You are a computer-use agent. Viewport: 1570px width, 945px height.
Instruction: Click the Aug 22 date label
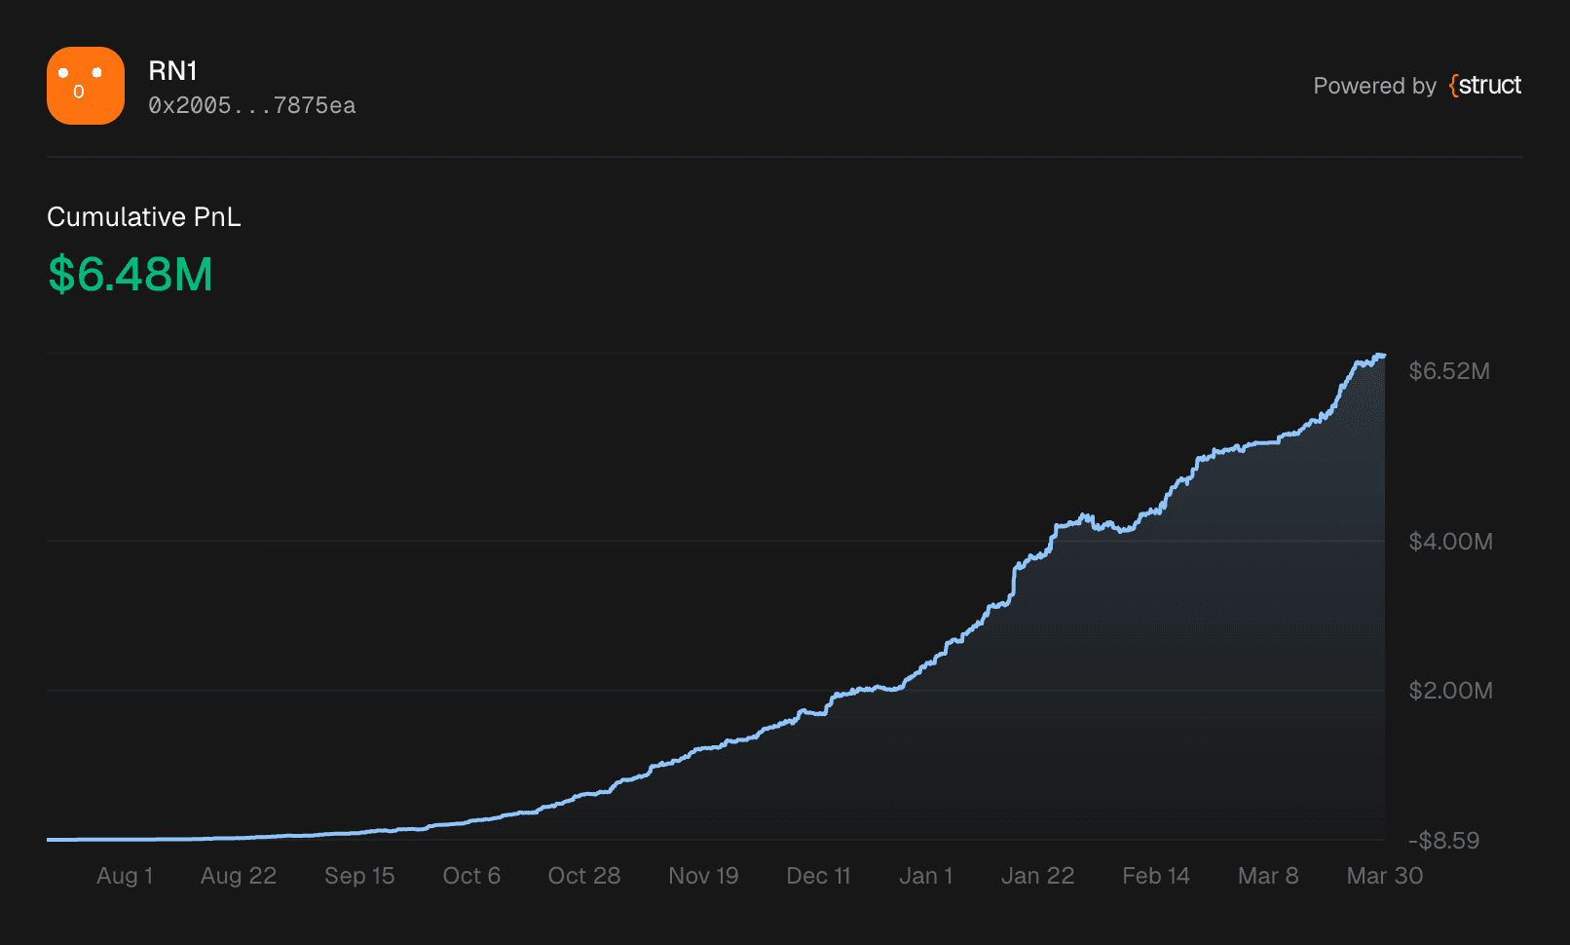[x=239, y=876]
